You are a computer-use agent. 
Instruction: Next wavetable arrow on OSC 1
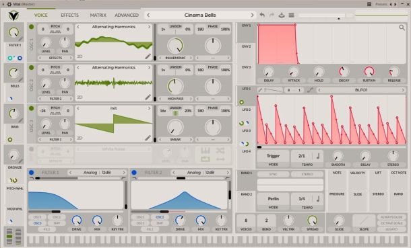[x=149, y=27]
